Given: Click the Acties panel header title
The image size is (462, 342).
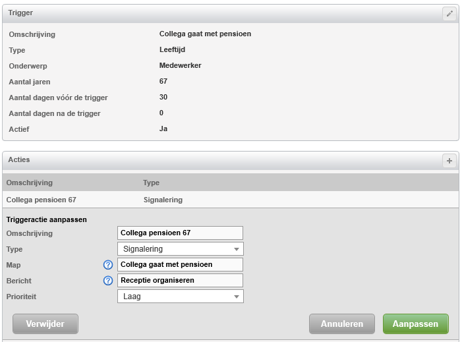Looking at the screenshot, I should point(19,159).
